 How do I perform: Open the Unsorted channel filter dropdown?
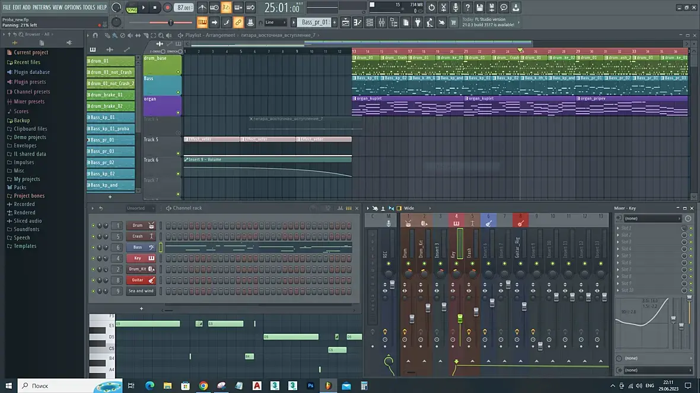click(139, 208)
